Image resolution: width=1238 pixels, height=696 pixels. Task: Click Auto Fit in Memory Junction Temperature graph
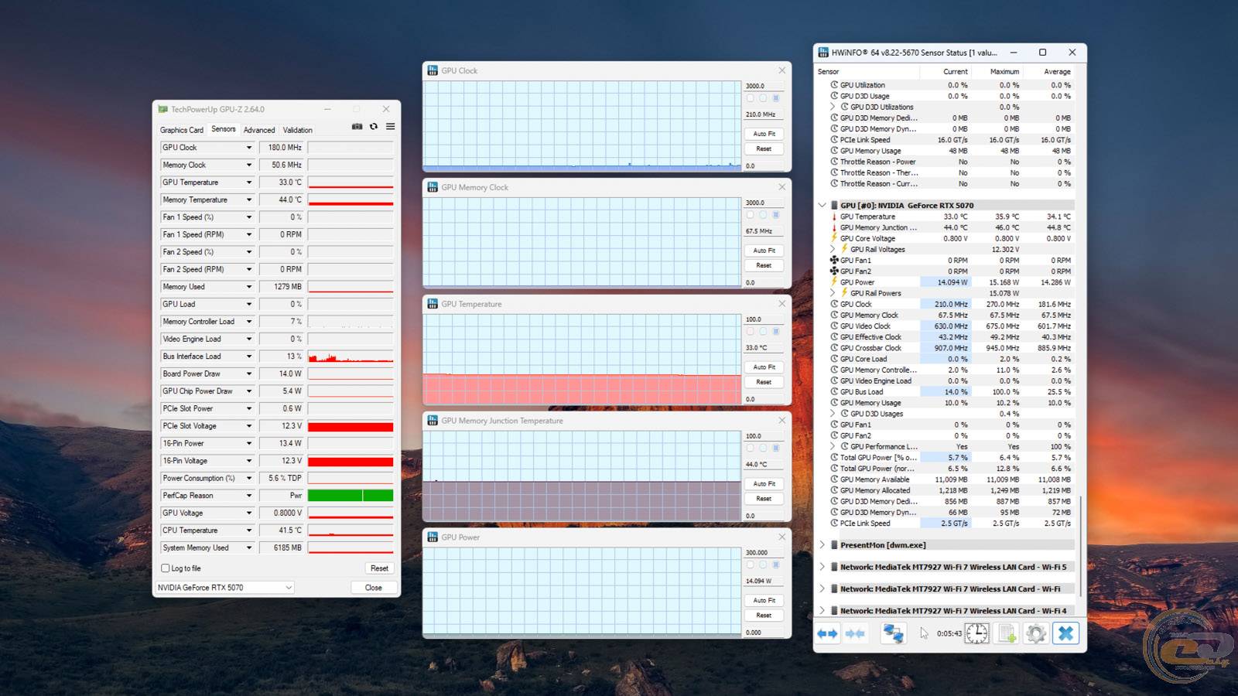click(764, 484)
